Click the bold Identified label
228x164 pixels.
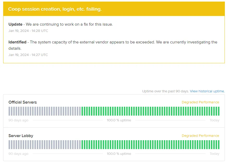[x=17, y=42]
